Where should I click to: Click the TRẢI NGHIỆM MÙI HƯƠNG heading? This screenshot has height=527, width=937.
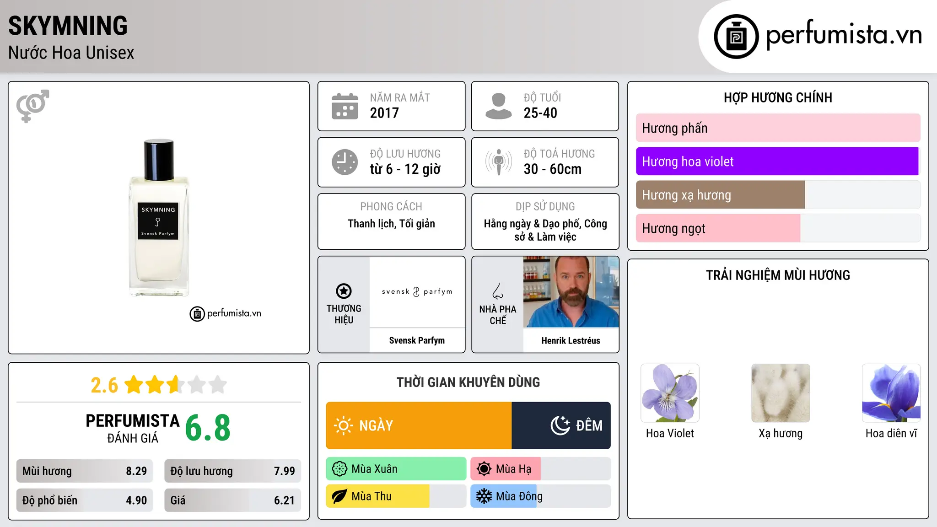[x=778, y=275]
